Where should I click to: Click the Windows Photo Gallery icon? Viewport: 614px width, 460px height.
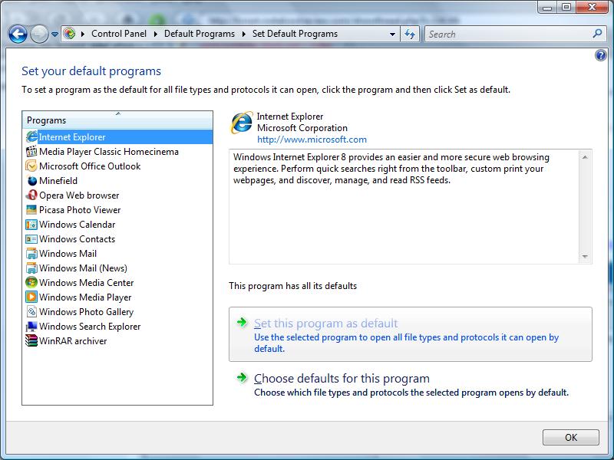31,312
